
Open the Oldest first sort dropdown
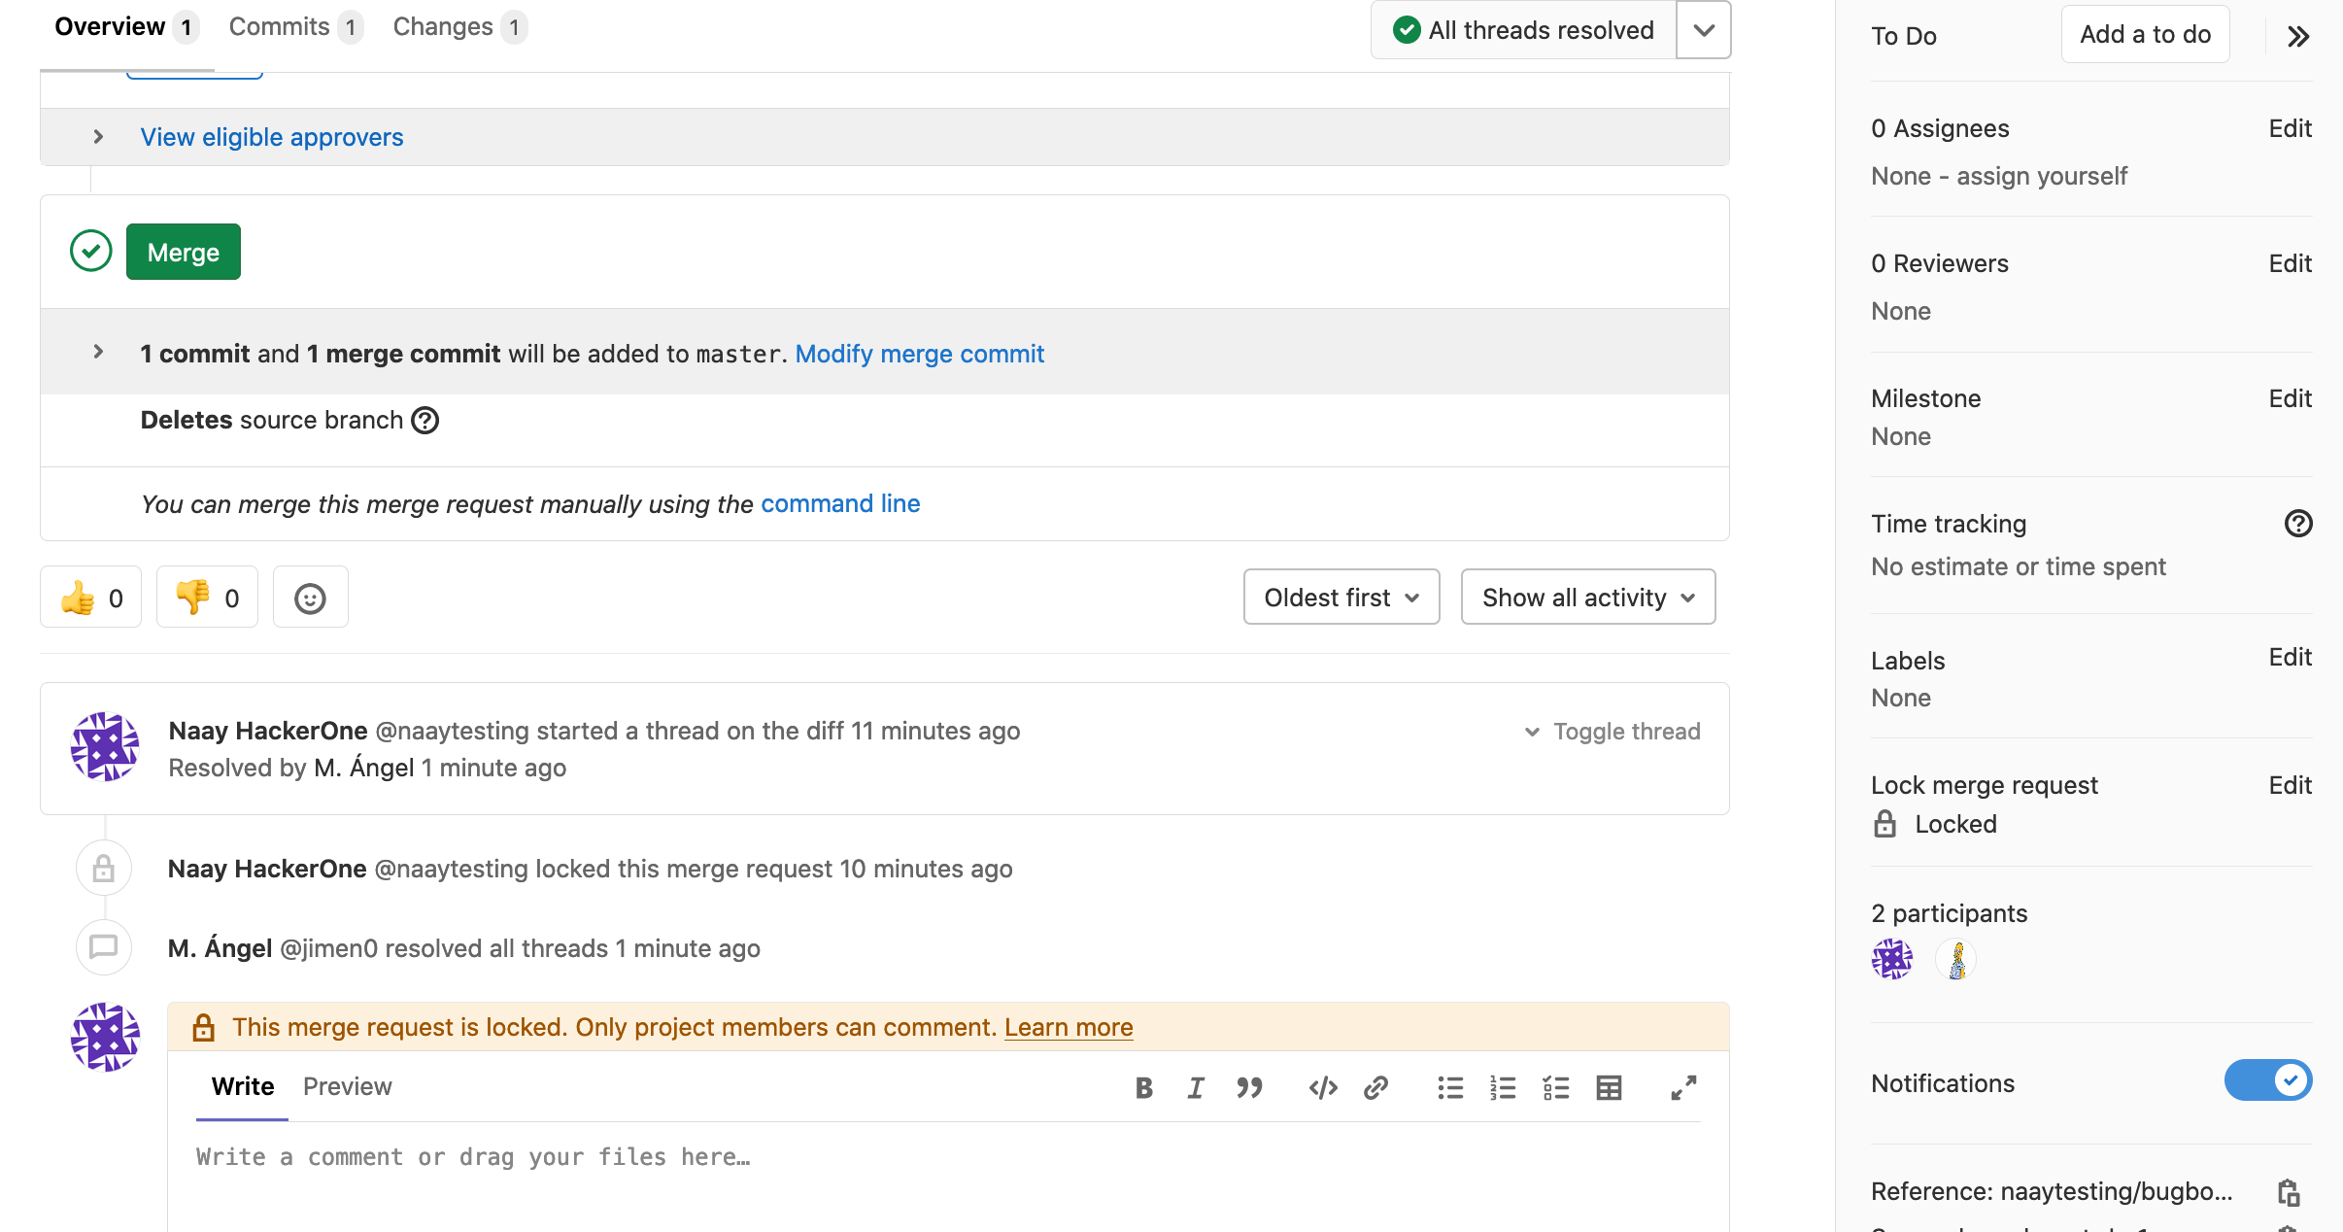click(1341, 598)
